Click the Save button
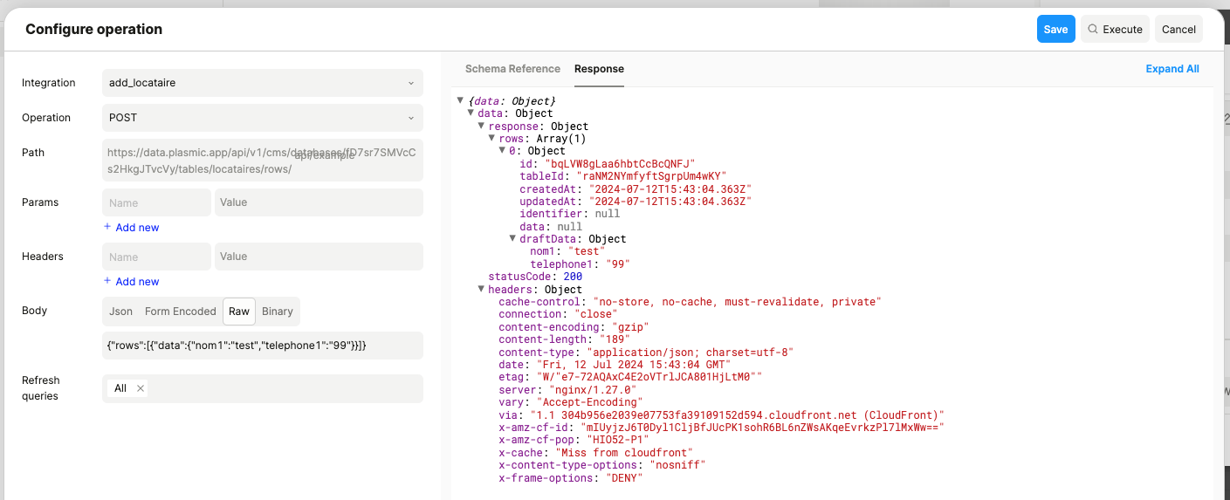1230x500 pixels. 1055,29
